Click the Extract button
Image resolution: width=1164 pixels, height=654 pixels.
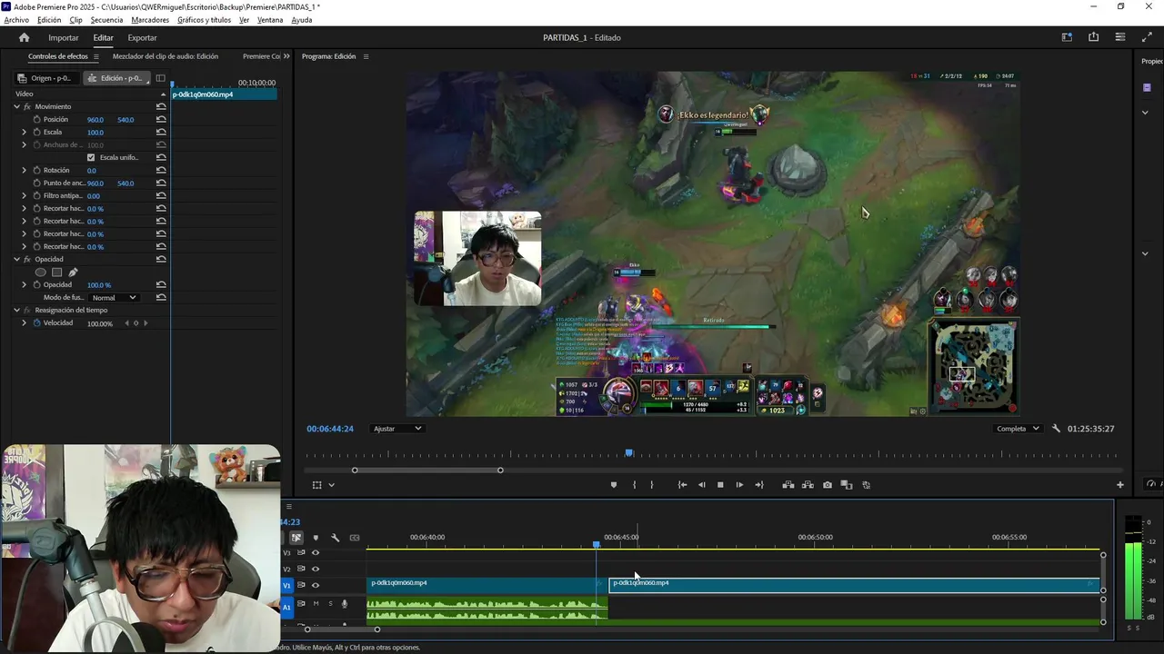[x=808, y=485]
